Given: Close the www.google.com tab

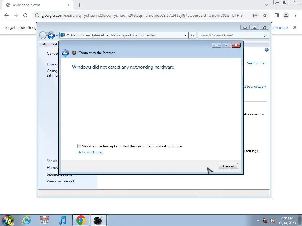Looking at the screenshot, I should [x=68, y=5].
